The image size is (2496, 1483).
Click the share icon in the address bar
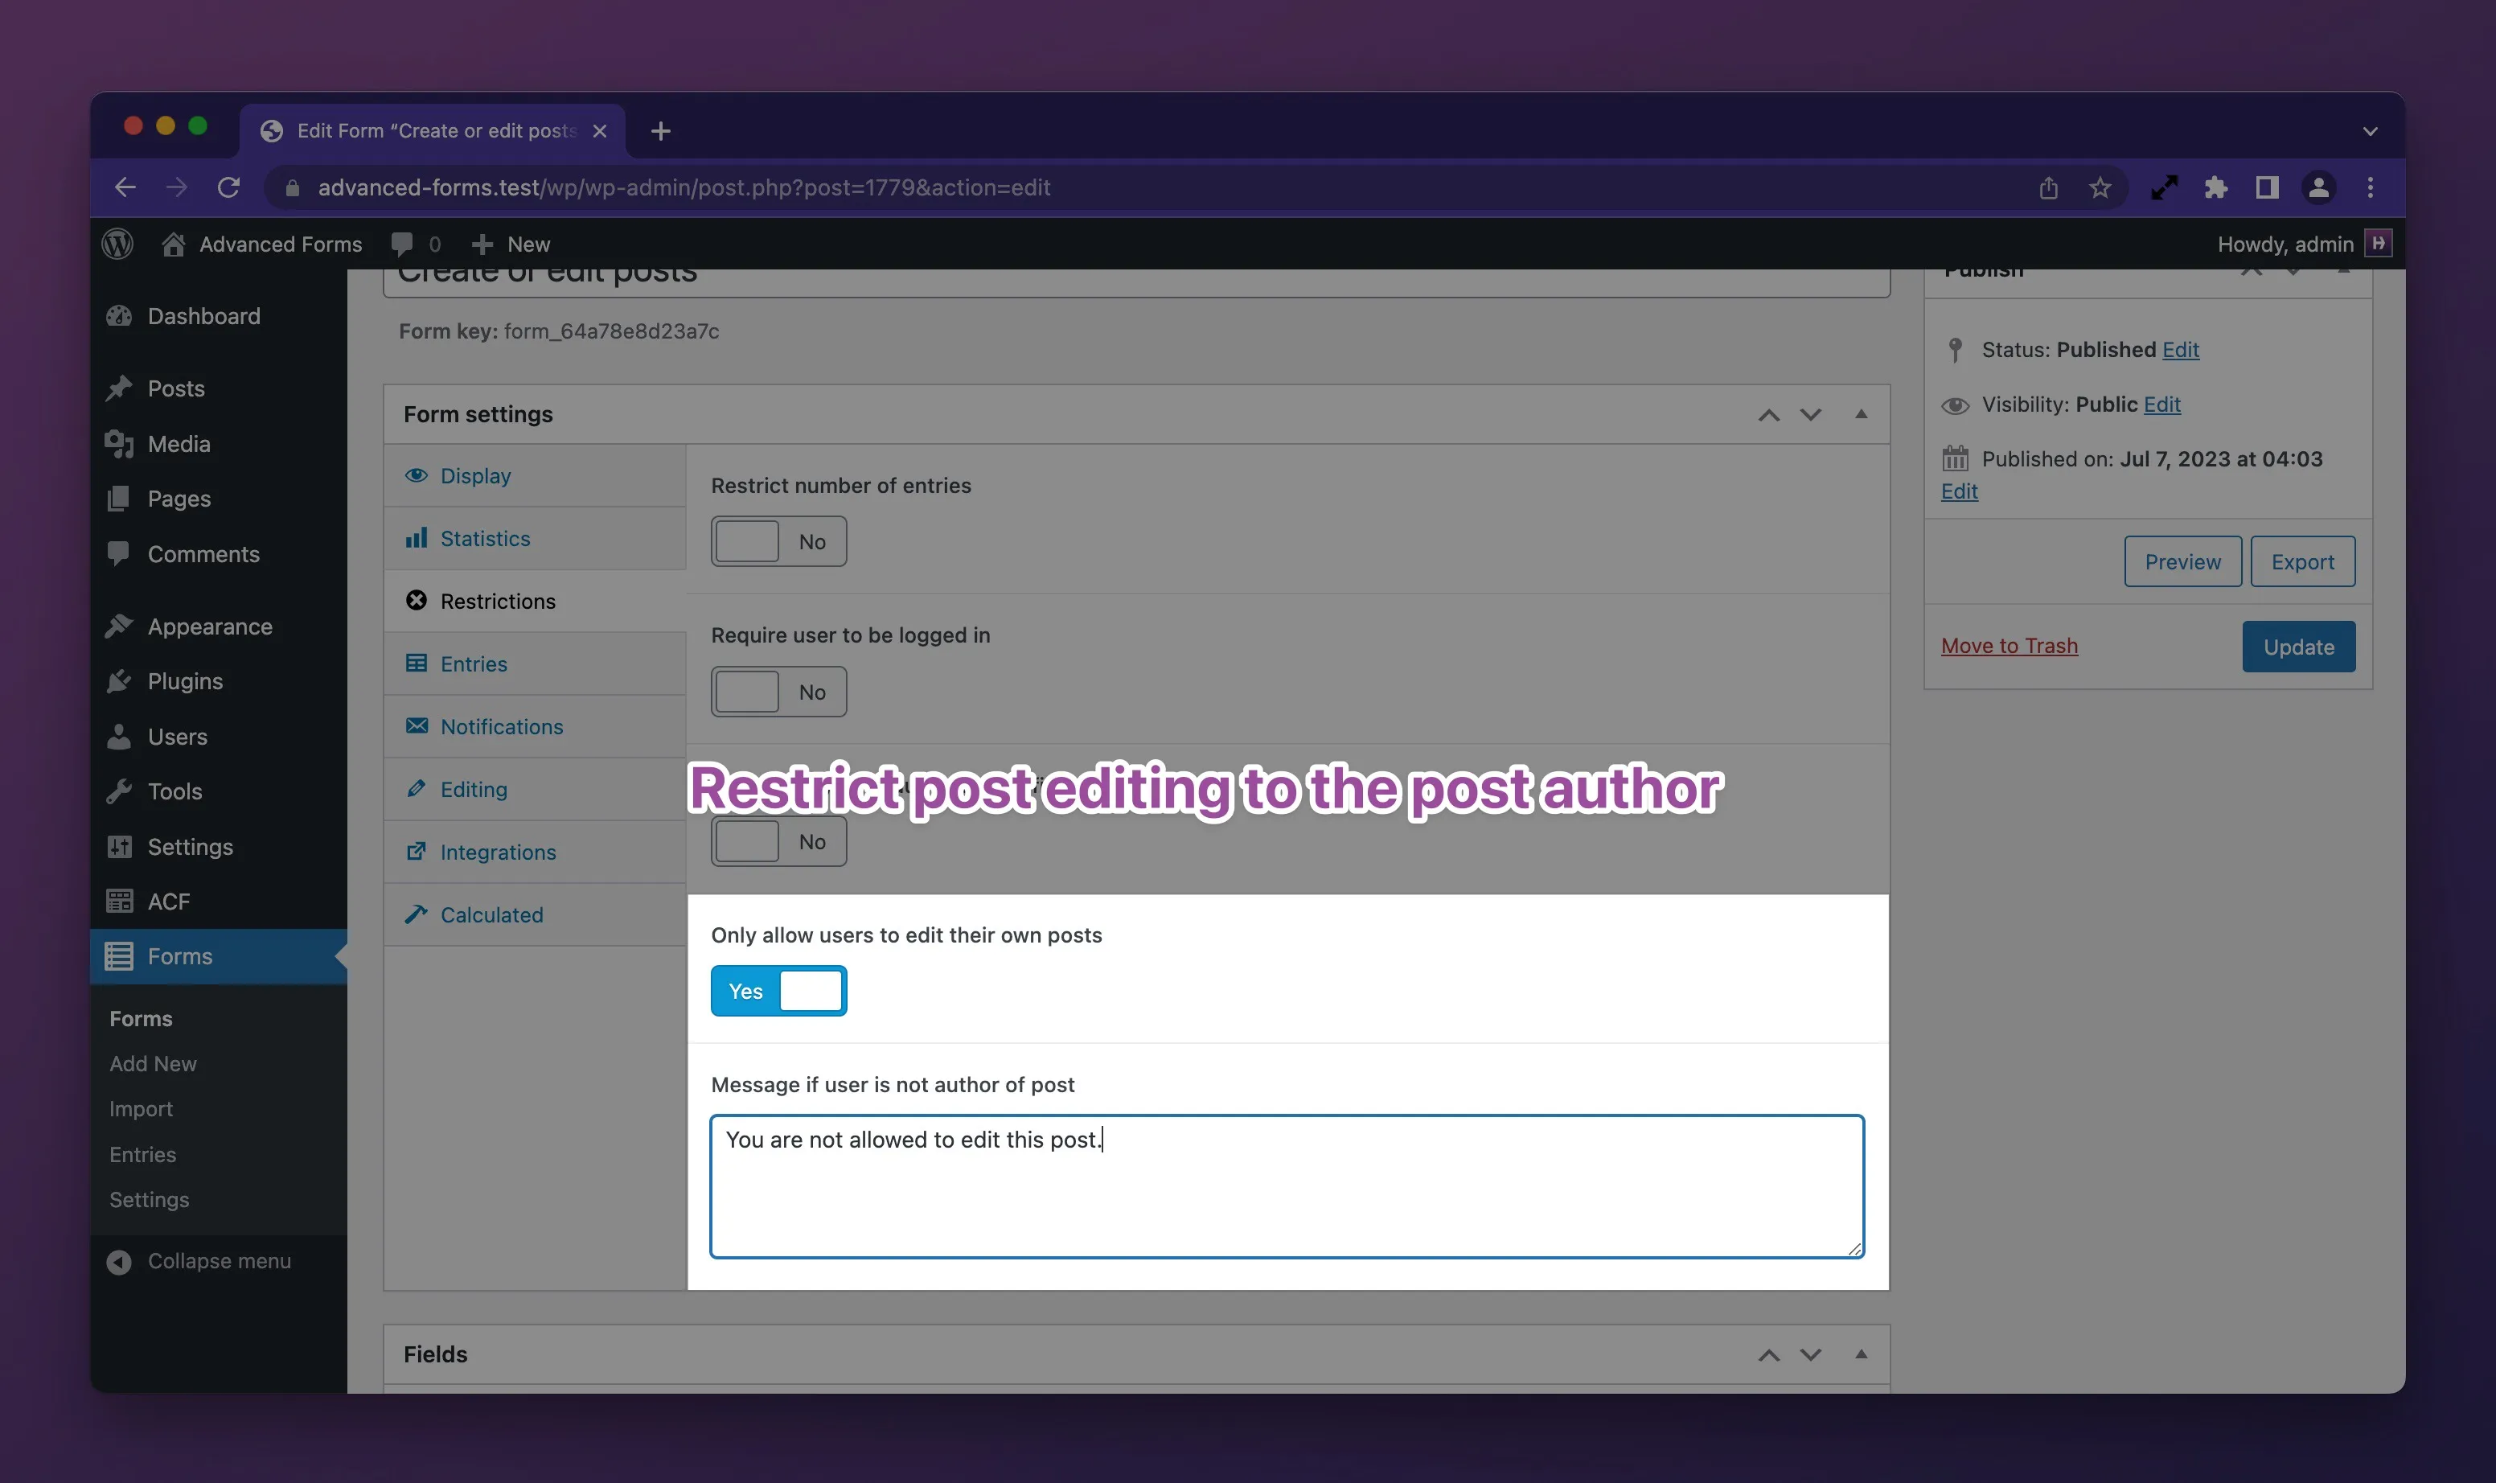pyautogui.click(x=2048, y=187)
